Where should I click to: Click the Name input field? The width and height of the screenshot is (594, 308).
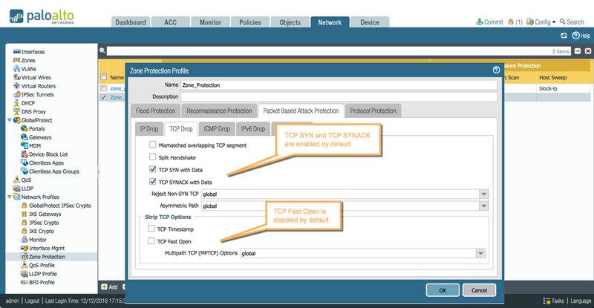[339, 85]
